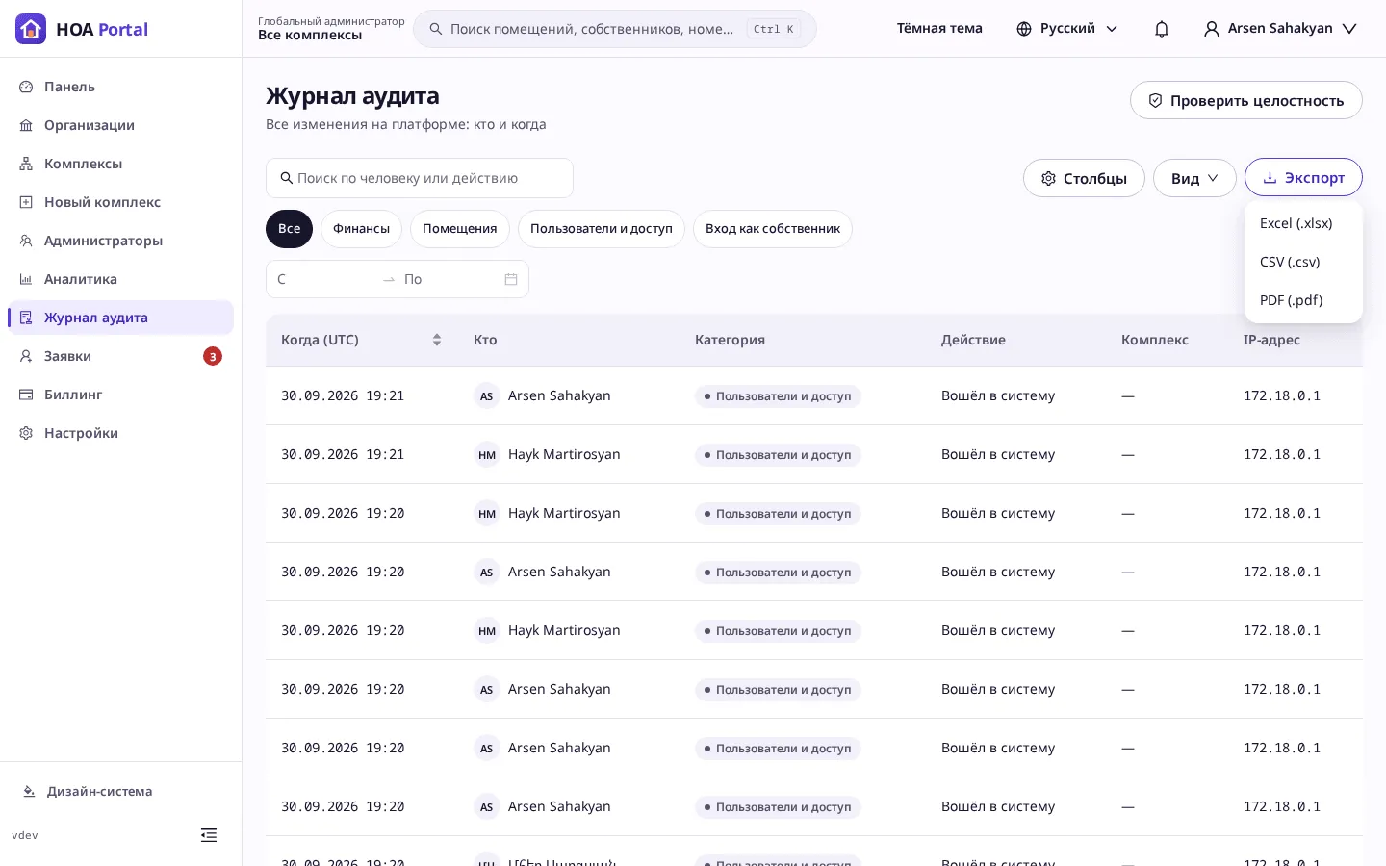Screen dimensions: 1386x866
Task: Click the global search field
Action: coord(615,29)
